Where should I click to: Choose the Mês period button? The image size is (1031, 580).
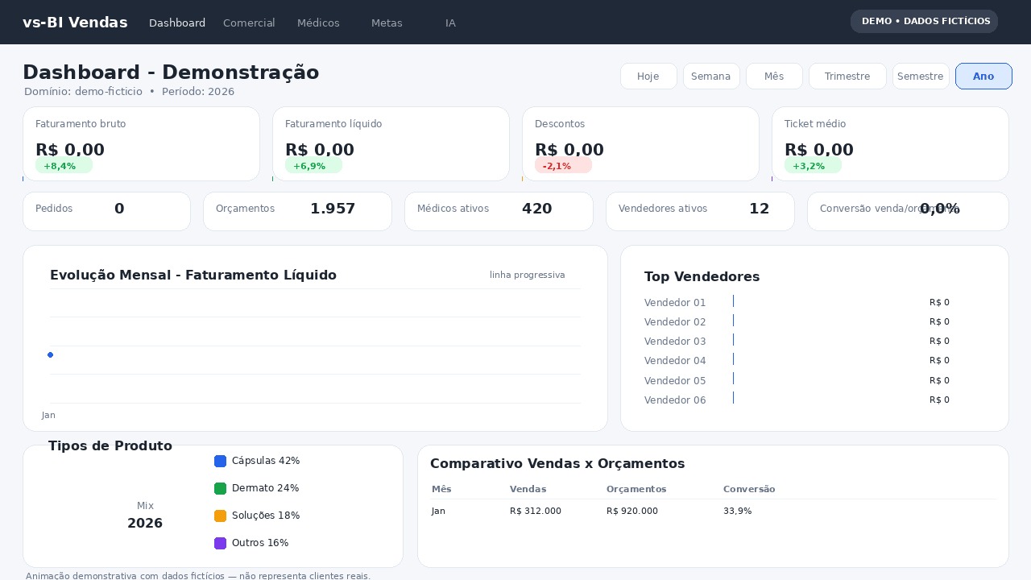(774, 76)
